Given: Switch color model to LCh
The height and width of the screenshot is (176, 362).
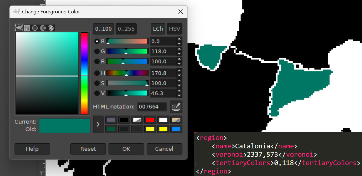Looking at the screenshot, I should [158, 29].
